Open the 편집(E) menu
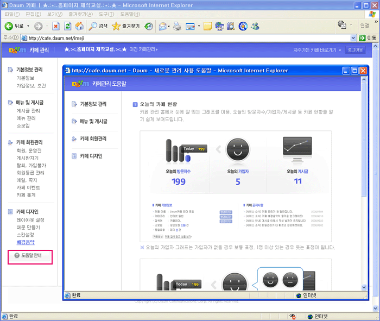This screenshot has height=321, width=380. [x=34, y=14]
